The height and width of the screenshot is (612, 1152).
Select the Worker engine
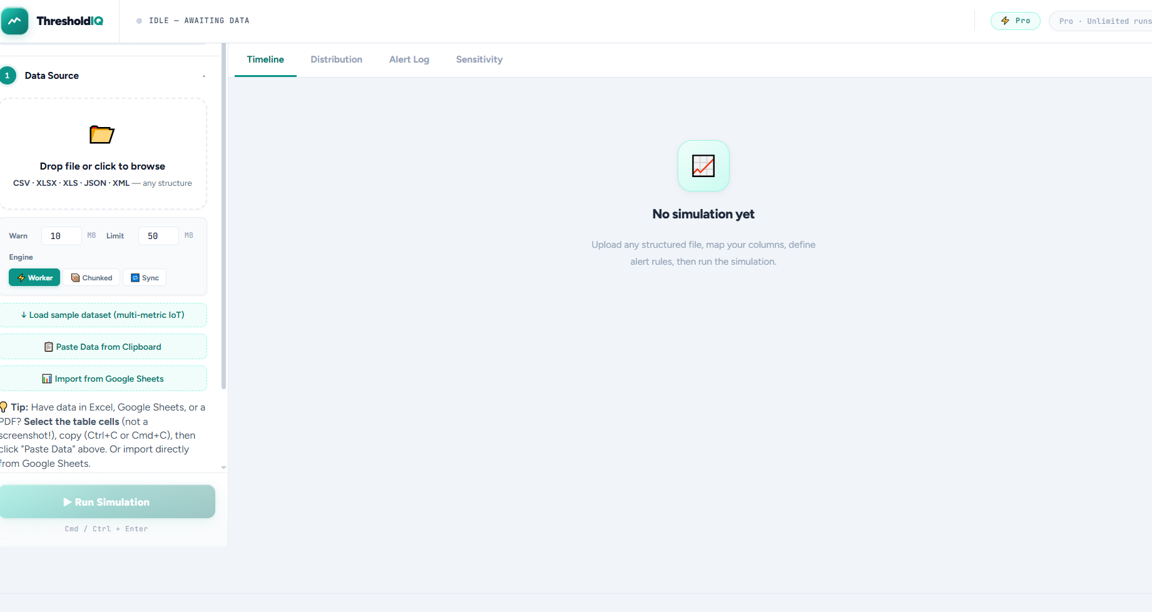click(x=34, y=277)
